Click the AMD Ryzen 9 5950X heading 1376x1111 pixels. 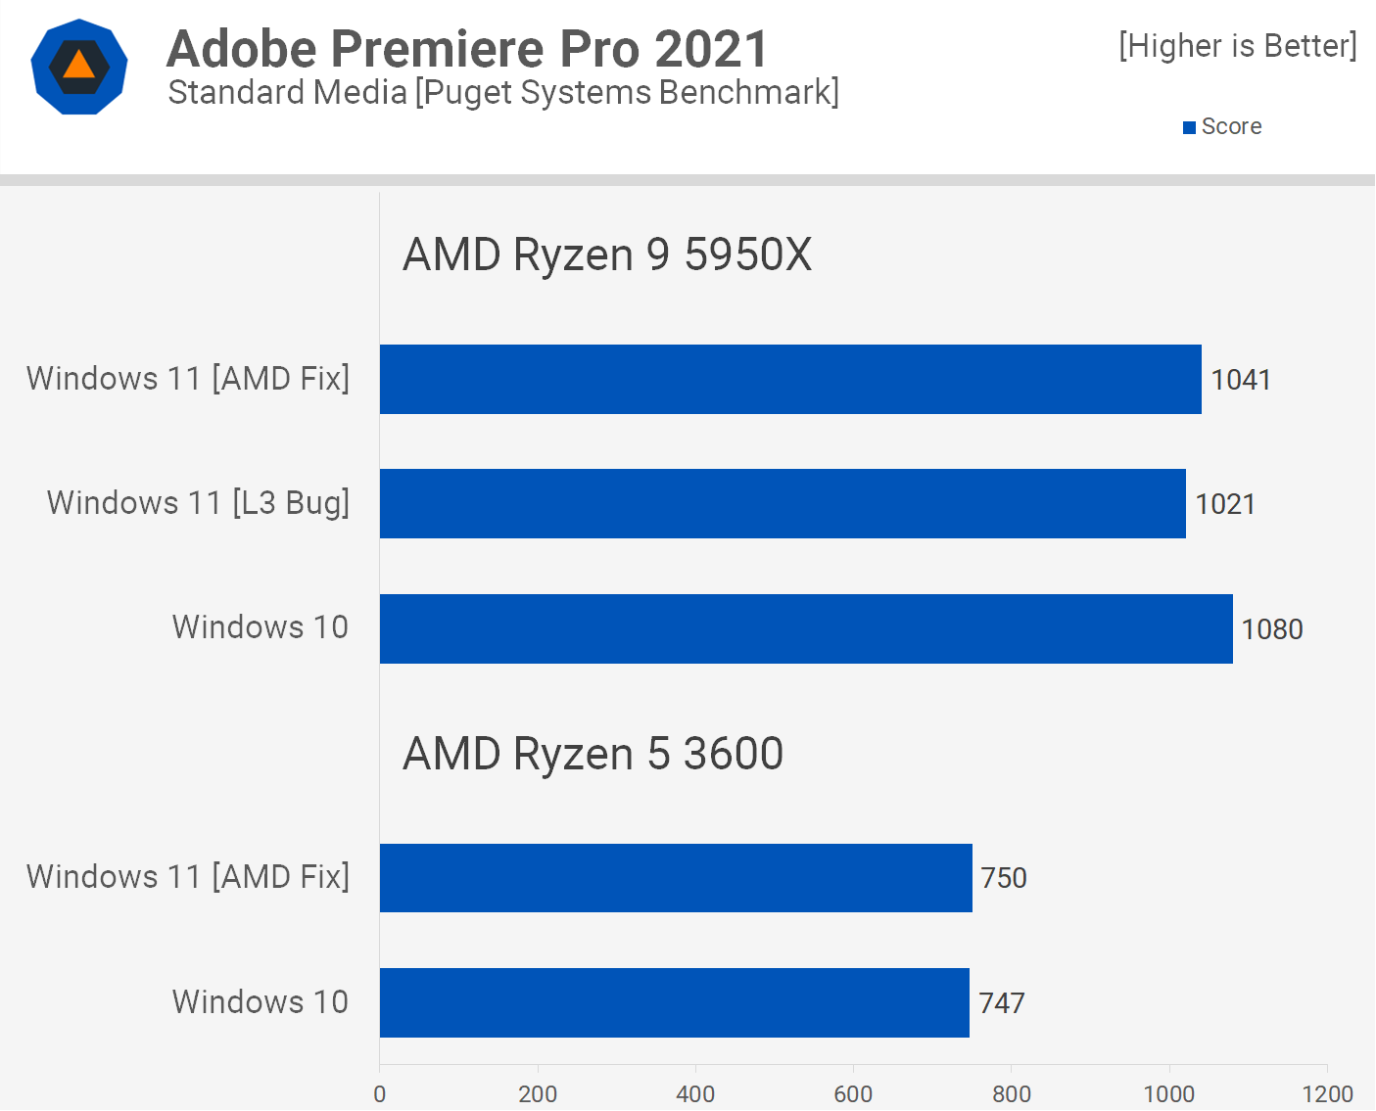(607, 255)
